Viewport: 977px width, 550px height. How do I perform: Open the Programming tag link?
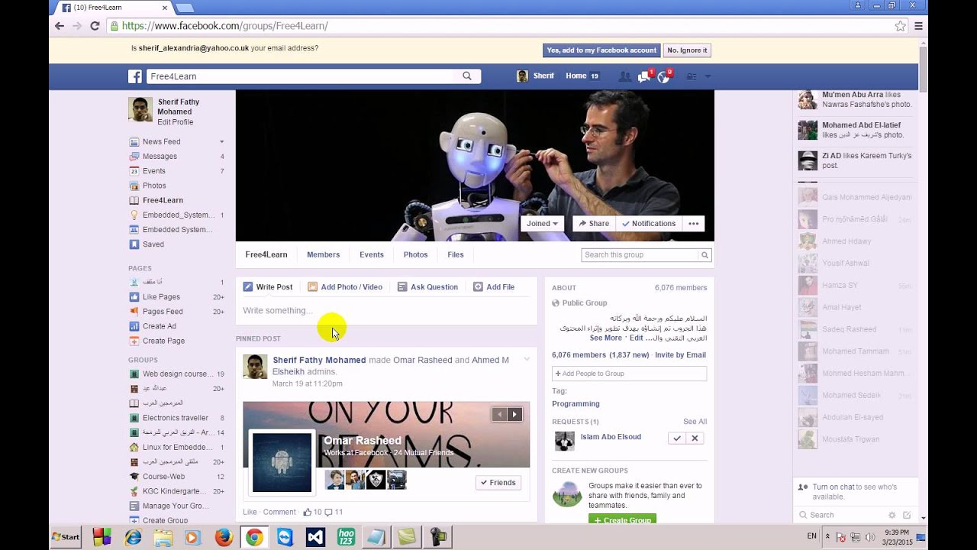point(576,404)
